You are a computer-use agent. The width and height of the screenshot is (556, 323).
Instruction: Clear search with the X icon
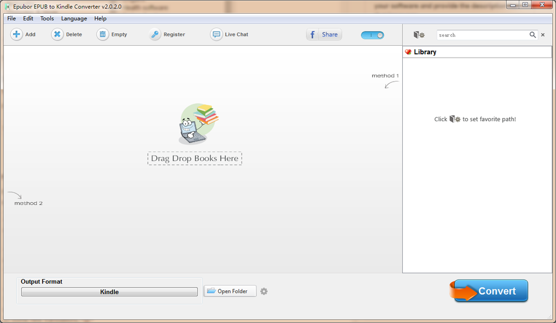[543, 35]
